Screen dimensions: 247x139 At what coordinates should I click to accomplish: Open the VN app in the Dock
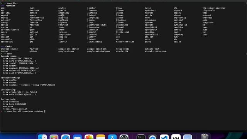click(176, 137)
